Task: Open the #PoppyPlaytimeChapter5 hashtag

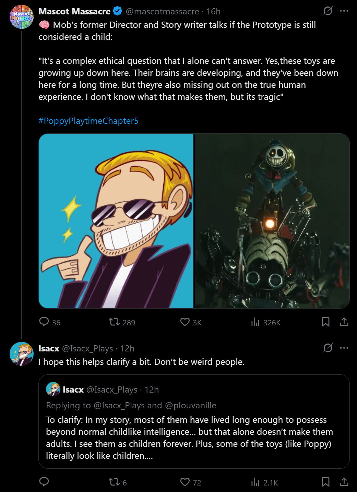Action: pyautogui.click(x=88, y=121)
